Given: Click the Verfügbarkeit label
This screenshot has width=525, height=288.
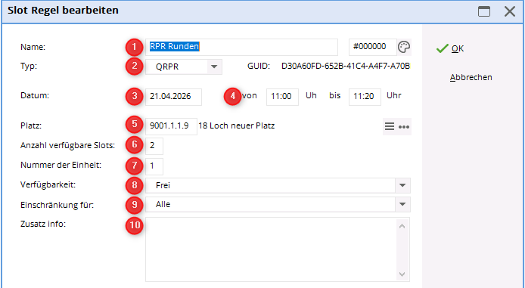Looking at the screenshot, I should pos(48,184).
